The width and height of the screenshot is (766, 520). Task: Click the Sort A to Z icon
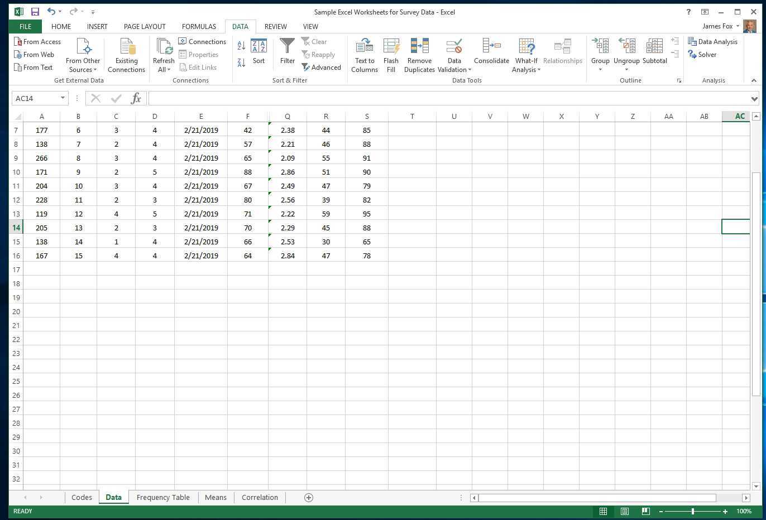click(241, 46)
